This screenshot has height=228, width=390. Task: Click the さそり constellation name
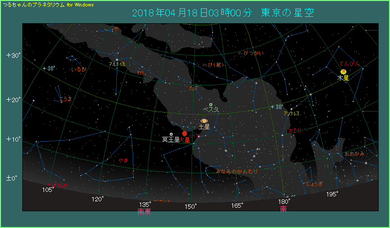pos(294,130)
